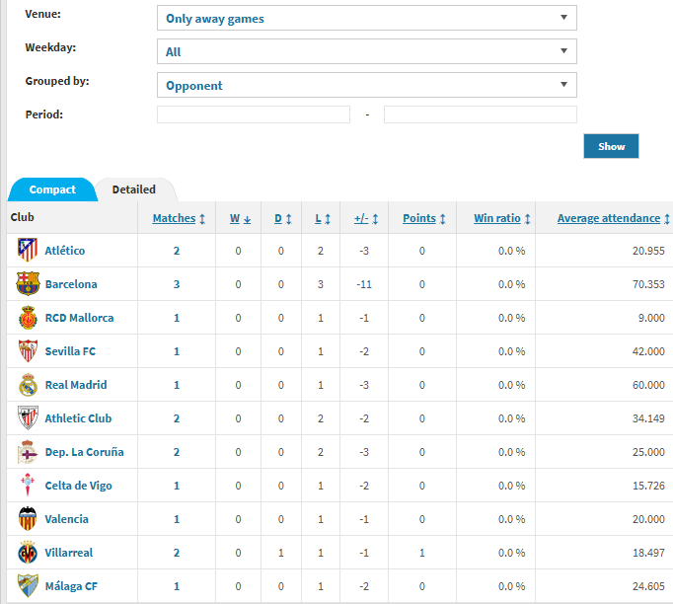Expand the Grouped by dropdown
This screenshot has width=673, height=604.
(366, 85)
